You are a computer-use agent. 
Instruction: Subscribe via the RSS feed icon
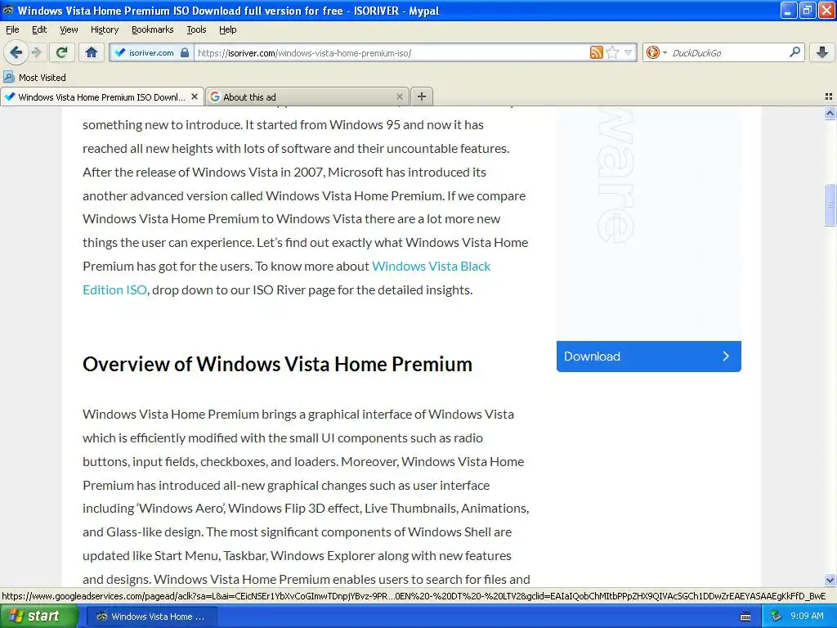[596, 52]
